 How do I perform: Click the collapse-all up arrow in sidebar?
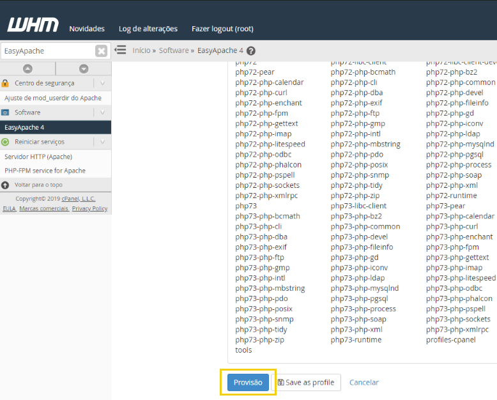pos(27,69)
